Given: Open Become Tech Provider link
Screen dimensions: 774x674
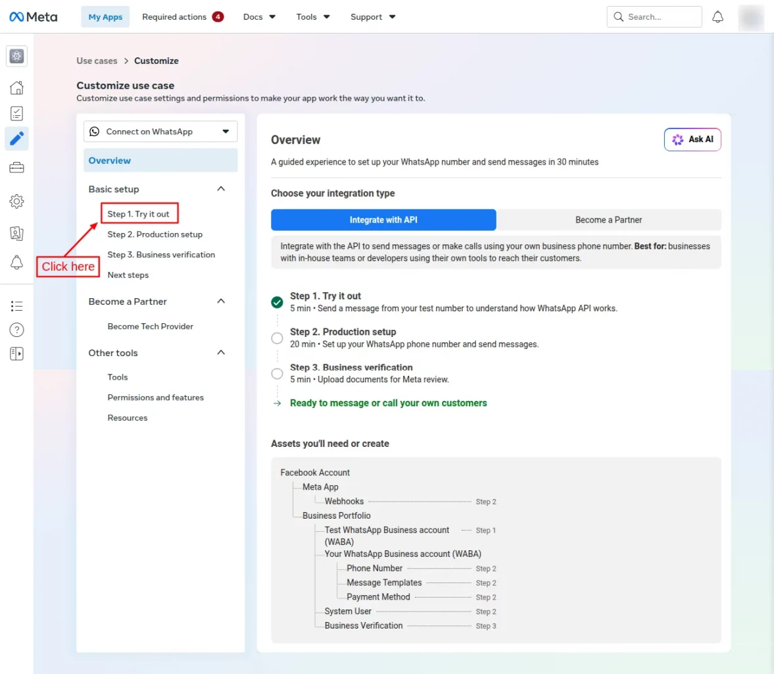Looking at the screenshot, I should coord(151,326).
